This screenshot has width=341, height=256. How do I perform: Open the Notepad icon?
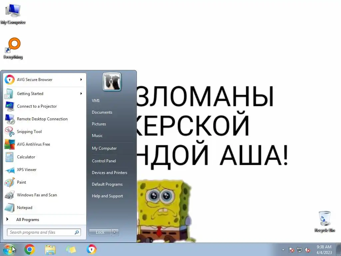pos(10,207)
